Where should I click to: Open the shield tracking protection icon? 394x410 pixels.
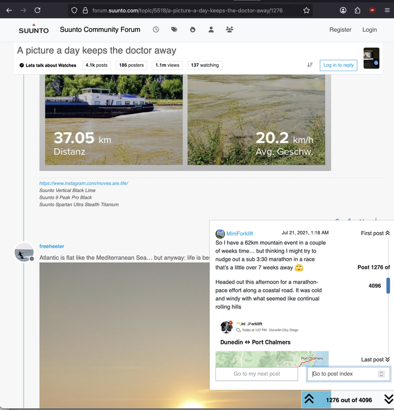tap(74, 10)
